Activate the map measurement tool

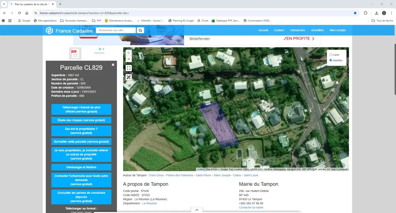pos(129,77)
